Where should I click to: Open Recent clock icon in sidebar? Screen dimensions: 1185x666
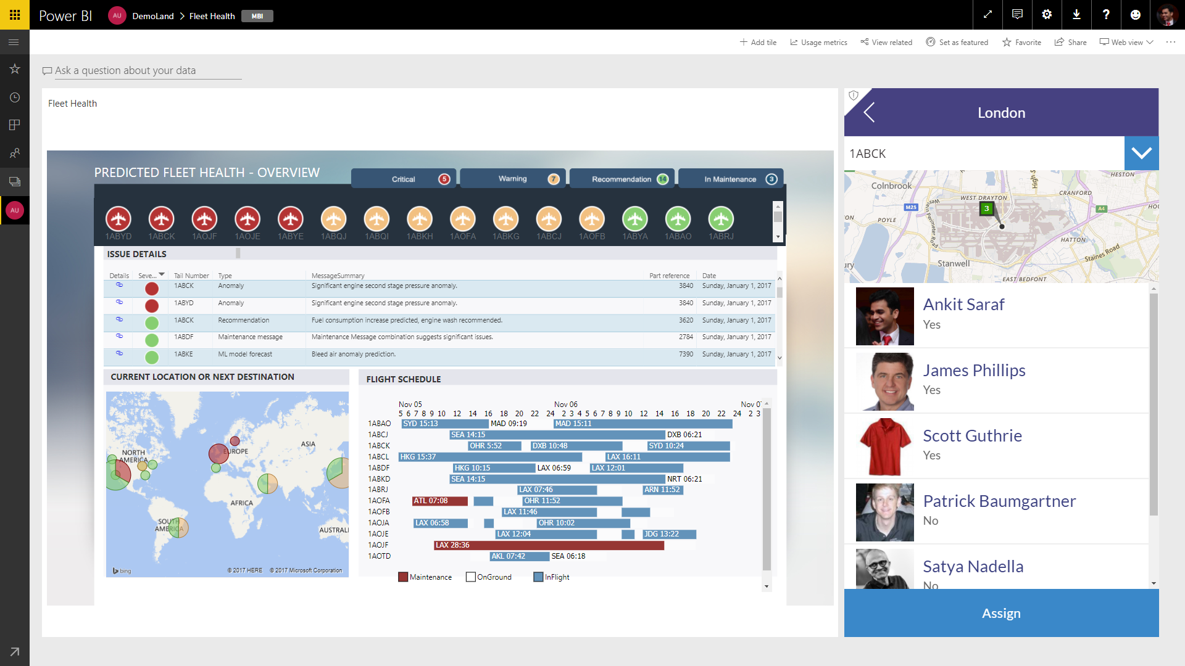tap(15, 97)
